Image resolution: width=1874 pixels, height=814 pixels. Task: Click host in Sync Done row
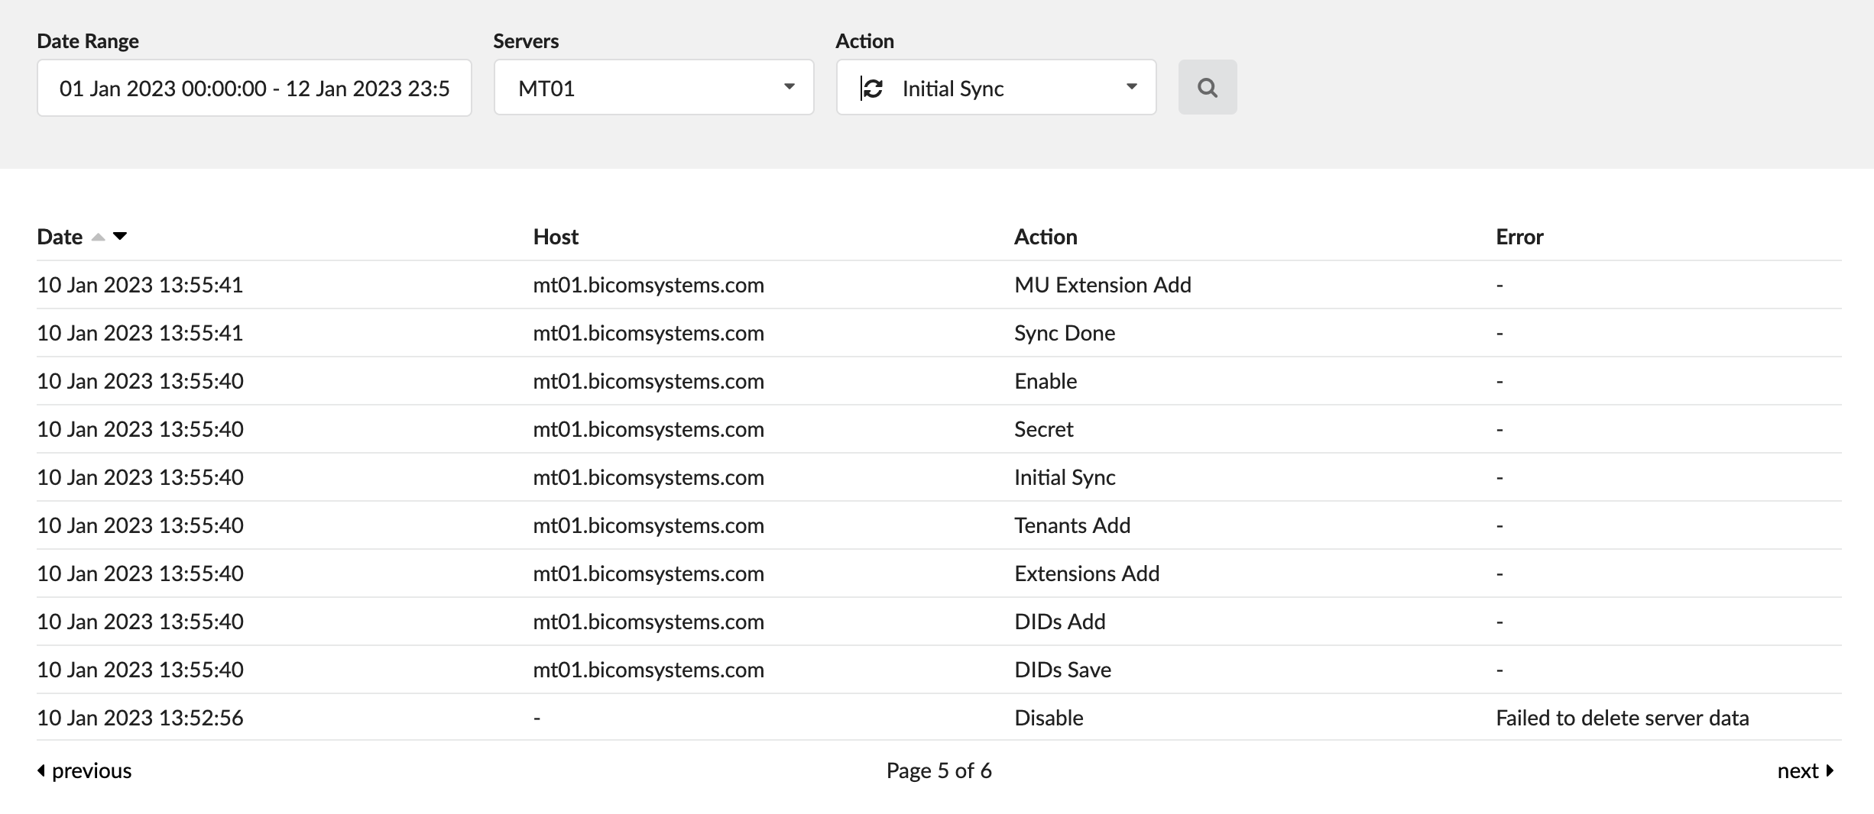click(x=648, y=333)
